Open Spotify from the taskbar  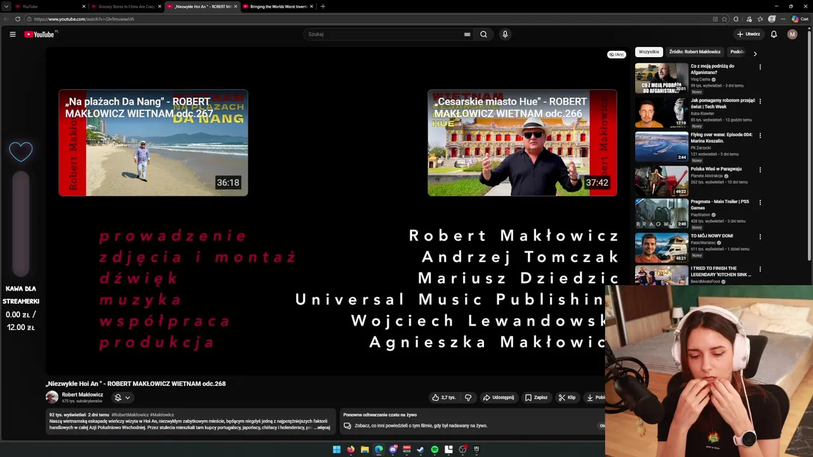(434, 449)
